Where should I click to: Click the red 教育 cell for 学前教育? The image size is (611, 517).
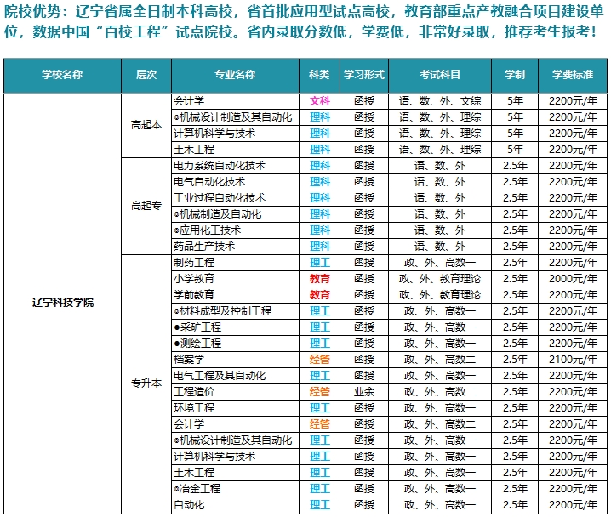(319, 295)
